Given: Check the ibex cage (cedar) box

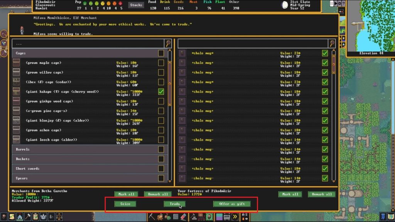Looking at the screenshot, I should [161, 82].
